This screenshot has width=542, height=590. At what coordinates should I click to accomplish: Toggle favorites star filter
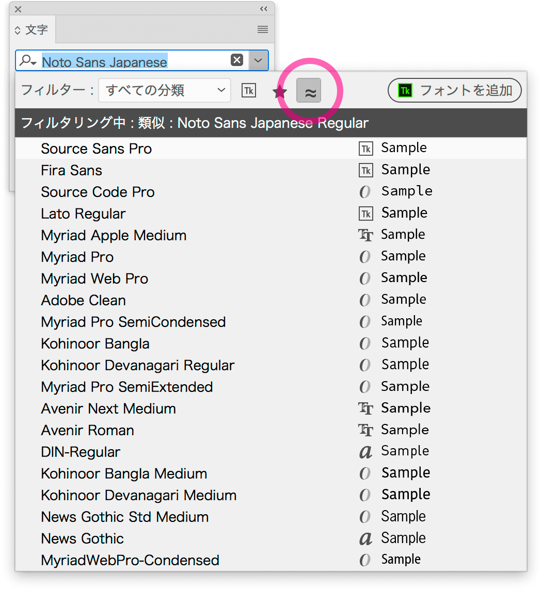click(x=279, y=91)
